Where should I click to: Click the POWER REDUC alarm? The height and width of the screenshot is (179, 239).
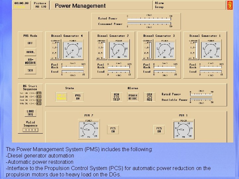point(133,97)
